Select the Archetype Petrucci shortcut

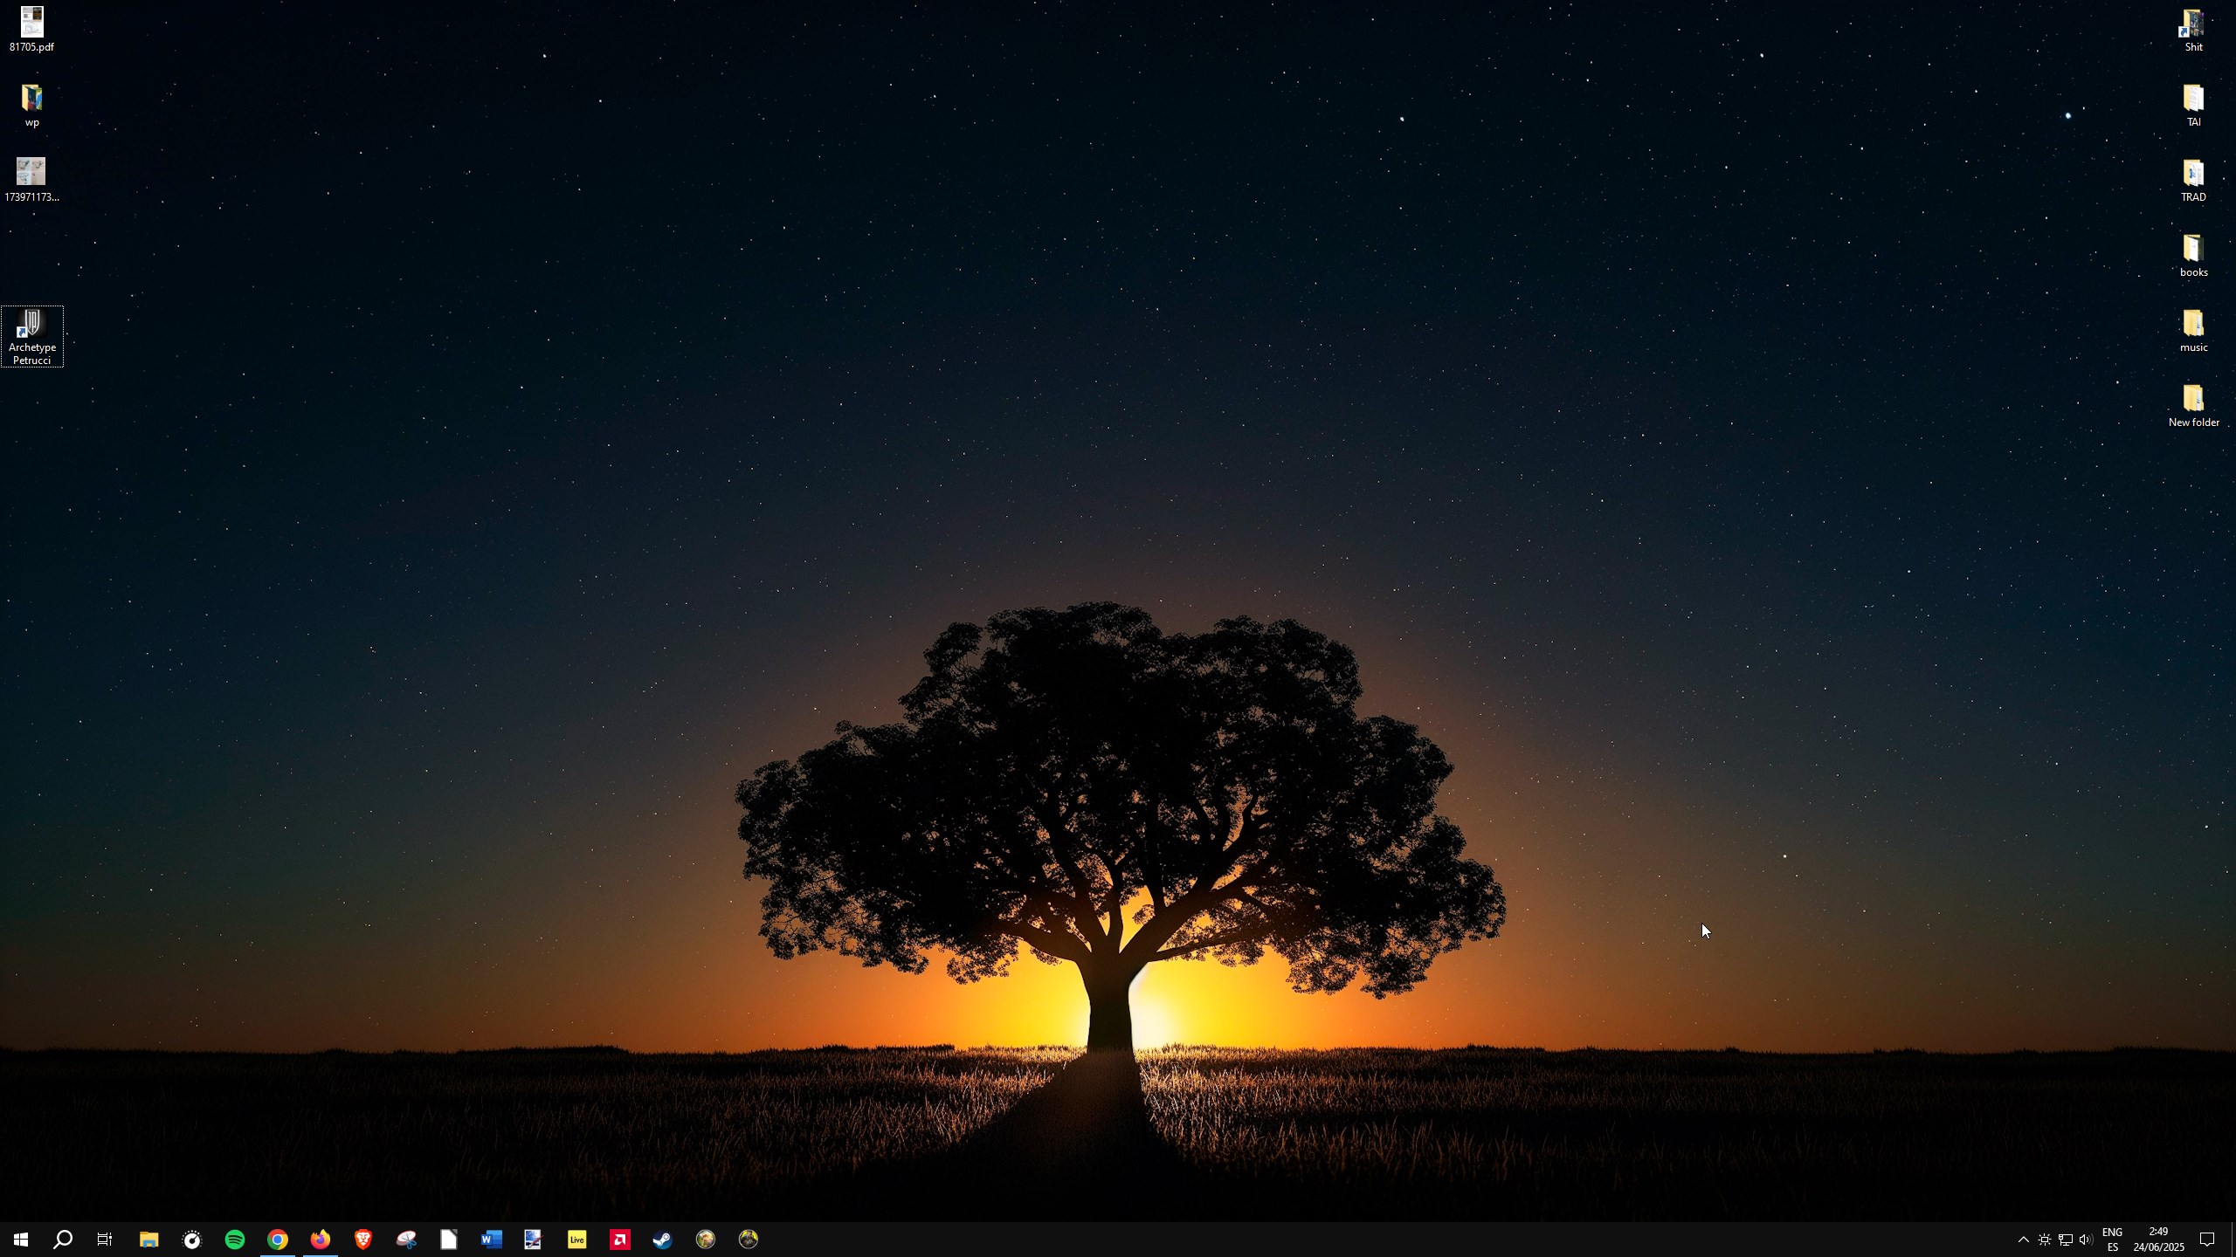pos(32,337)
